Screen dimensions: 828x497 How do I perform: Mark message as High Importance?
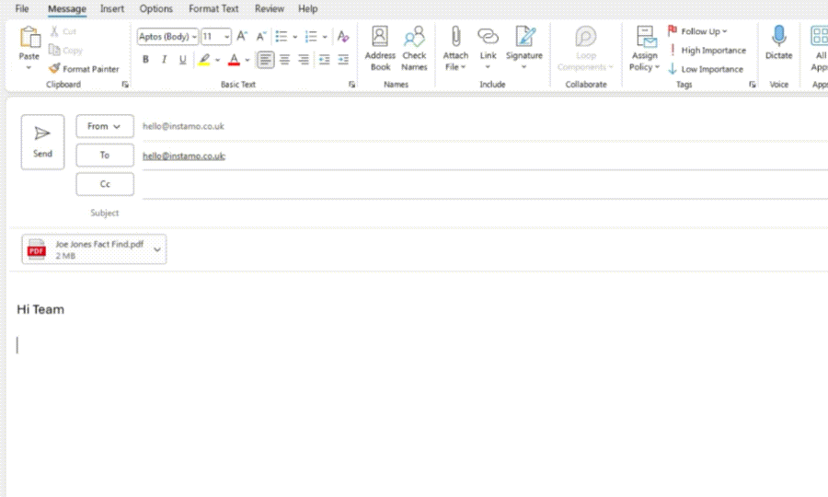coord(707,51)
